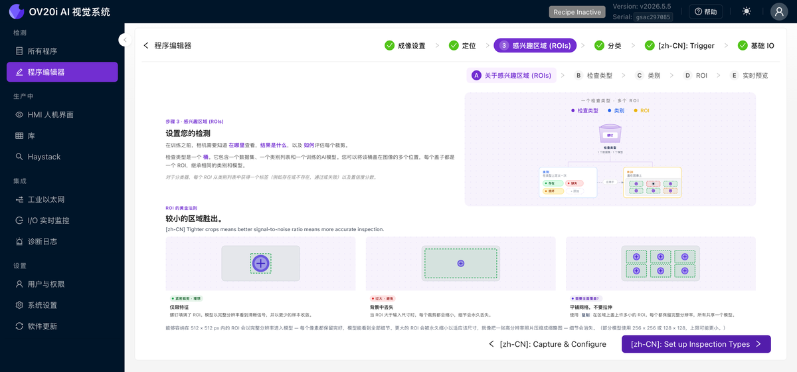Click the green check icon beside 成像设置

pyautogui.click(x=389, y=45)
